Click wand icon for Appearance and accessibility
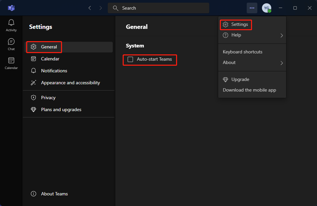The image size is (317, 206). tap(33, 83)
